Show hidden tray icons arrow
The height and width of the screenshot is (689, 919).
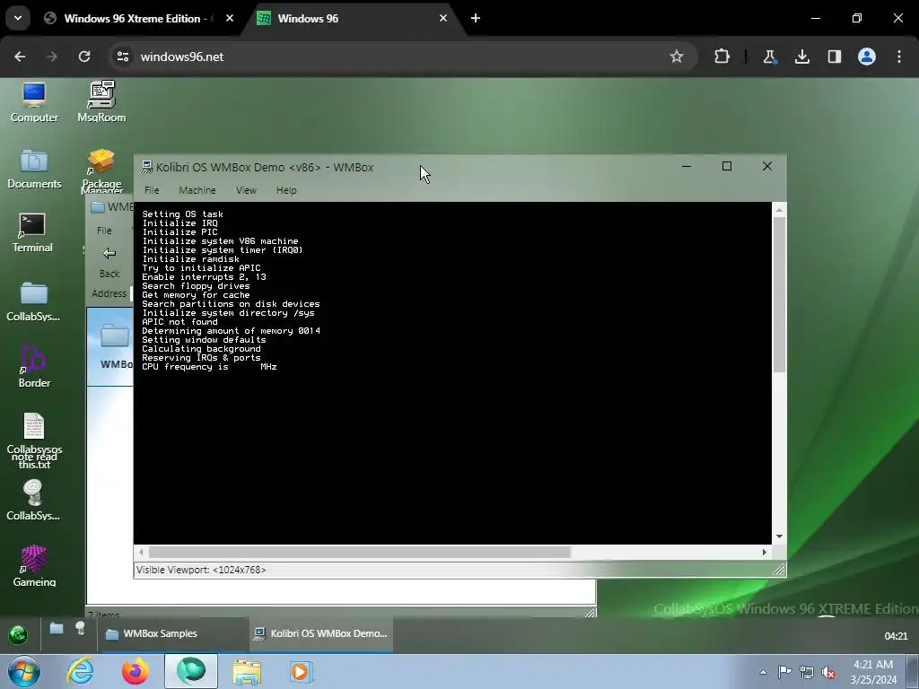tap(763, 672)
